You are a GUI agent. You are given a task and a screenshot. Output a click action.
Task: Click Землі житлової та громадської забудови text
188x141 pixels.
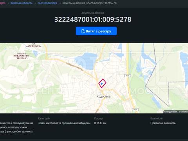64,123
